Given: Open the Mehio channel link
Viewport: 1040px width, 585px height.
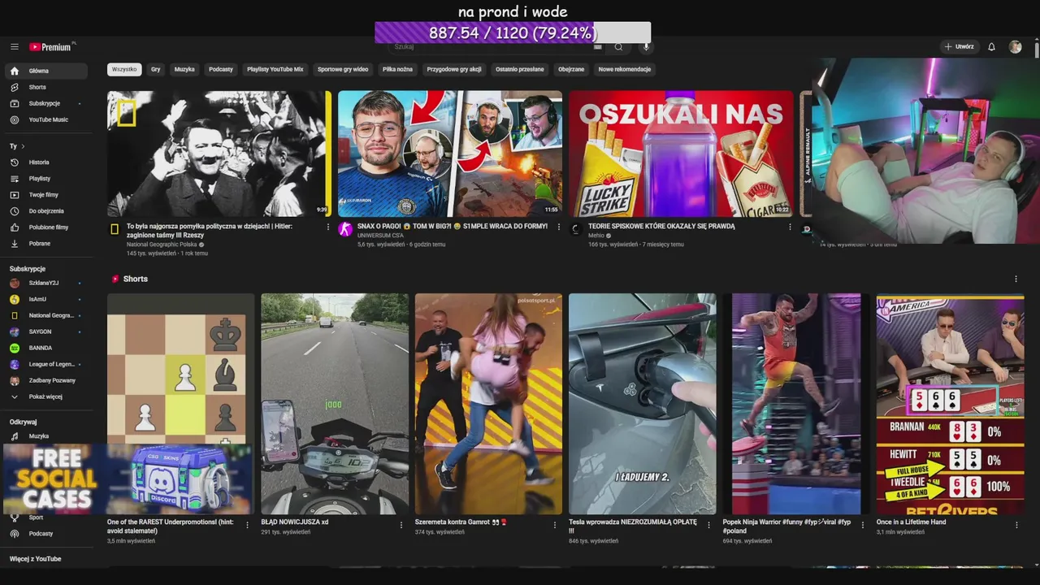Looking at the screenshot, I should (x=596, y=236).
